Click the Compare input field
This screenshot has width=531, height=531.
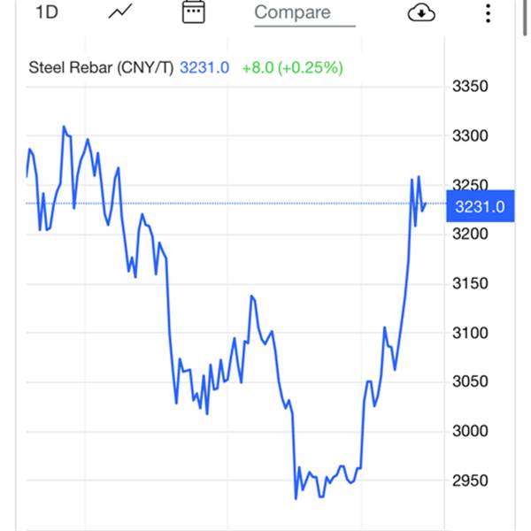click(x=304, y=13)
